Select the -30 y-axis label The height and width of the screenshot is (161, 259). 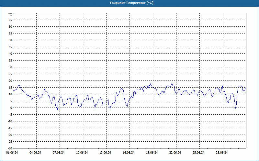click(x=10, y=148)
